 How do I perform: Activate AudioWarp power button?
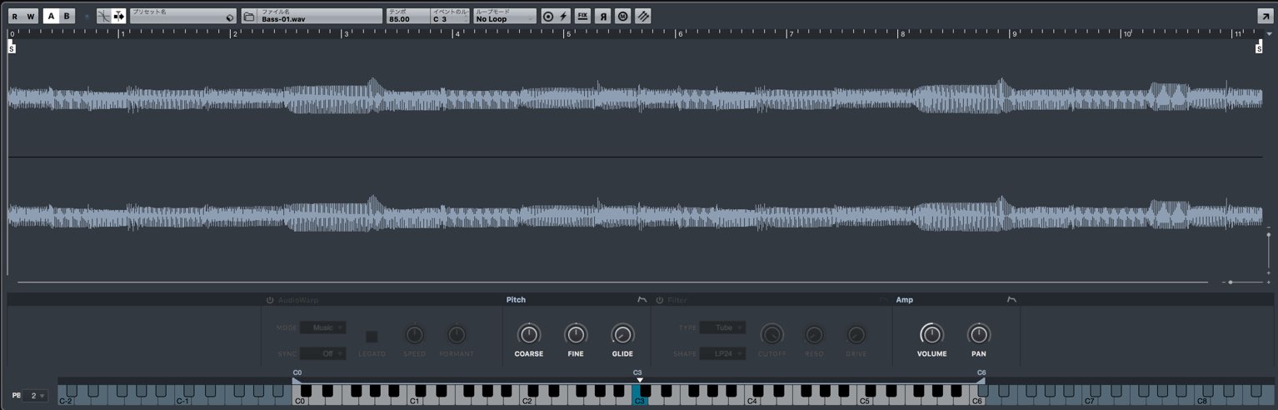[270, 300]
